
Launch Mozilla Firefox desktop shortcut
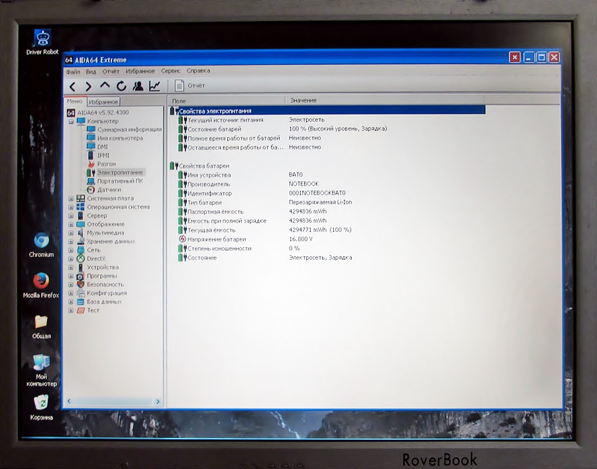[41, 282]
